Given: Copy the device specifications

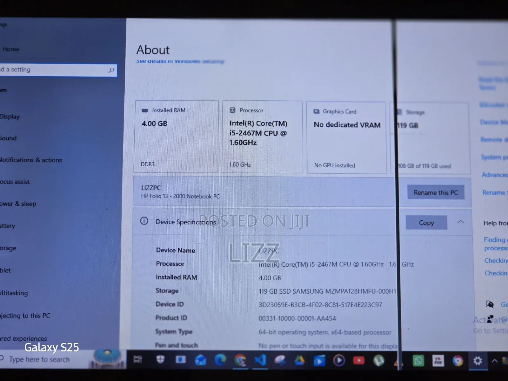Looking at the screenshot, I should [x=426, y=223].
